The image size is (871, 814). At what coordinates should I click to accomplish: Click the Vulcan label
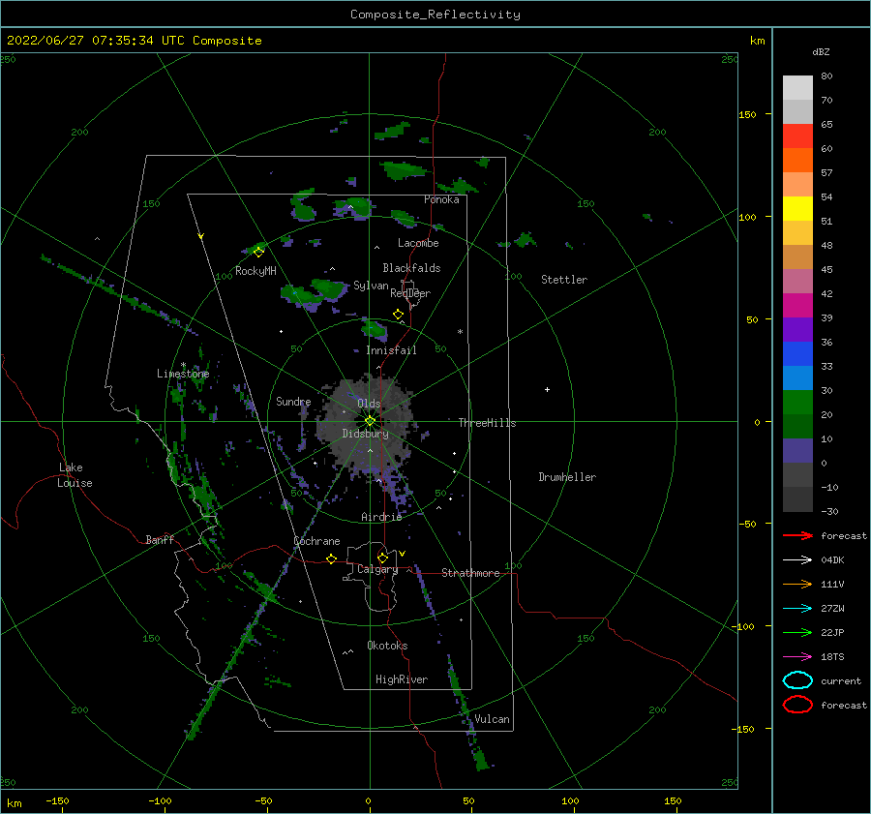(x=493, y=719)
